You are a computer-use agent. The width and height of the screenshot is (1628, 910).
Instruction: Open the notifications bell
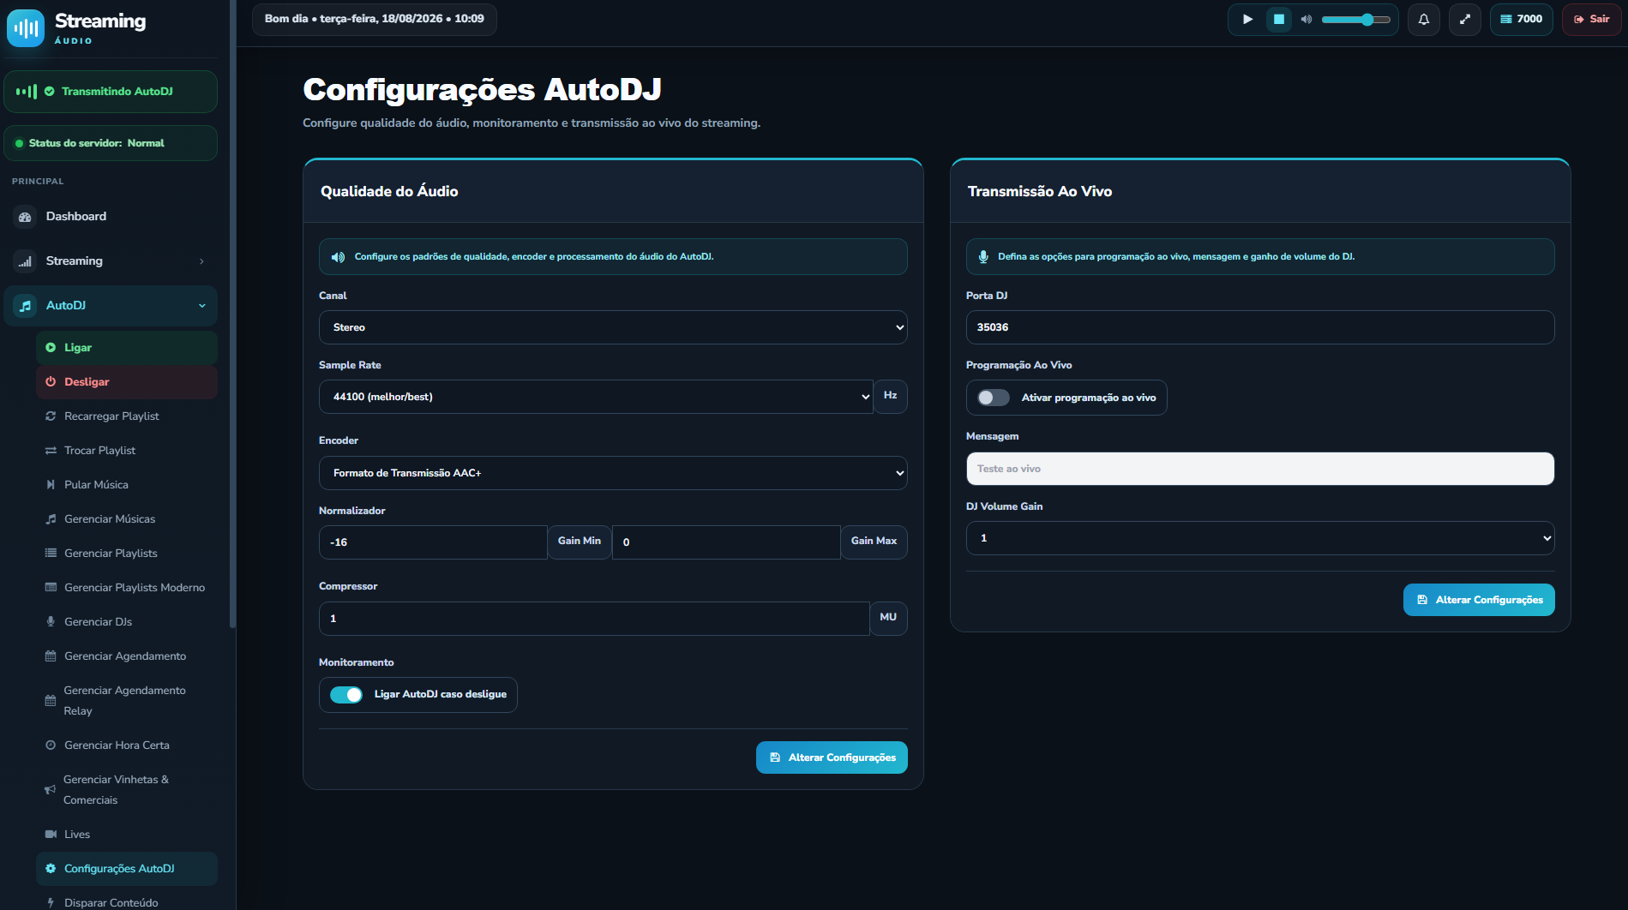1424,19
